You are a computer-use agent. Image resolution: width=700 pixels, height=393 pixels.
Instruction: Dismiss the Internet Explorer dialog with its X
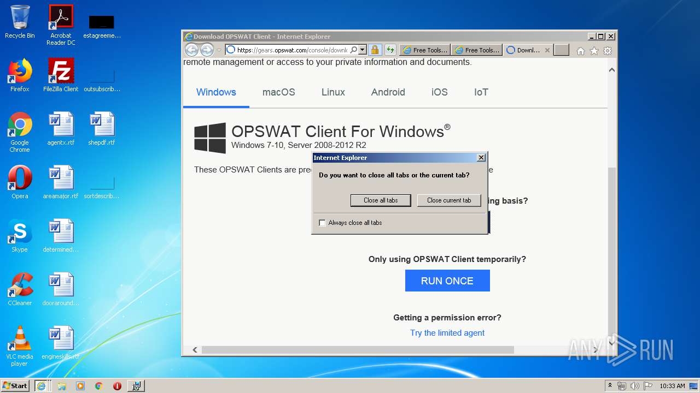[481, 158]
